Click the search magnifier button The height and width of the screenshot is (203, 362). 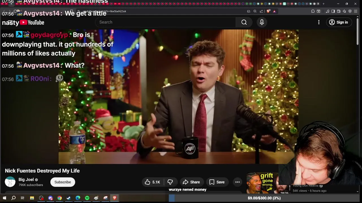[x=244, y=22]
